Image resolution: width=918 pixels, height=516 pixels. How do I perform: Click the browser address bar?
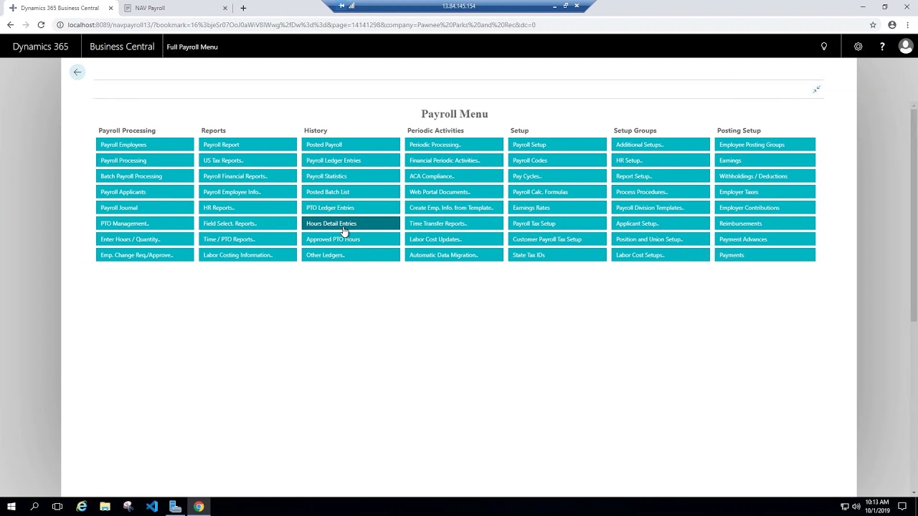[459, 24]
